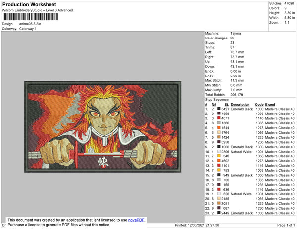Click 'Madeira Classic 40' in stop row 7
Screen dimensions: 297x229
click(280, 137)
